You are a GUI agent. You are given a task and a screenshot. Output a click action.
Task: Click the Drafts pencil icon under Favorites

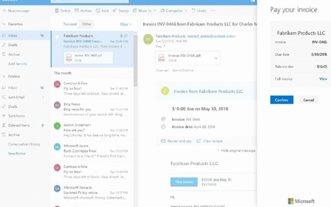[4, 45]
